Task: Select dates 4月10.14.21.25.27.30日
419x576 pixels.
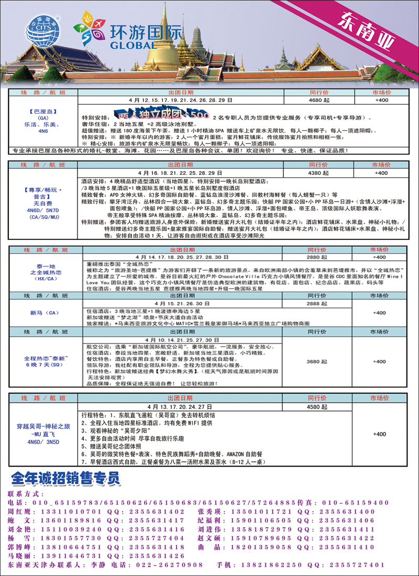Action: [182, 340]
